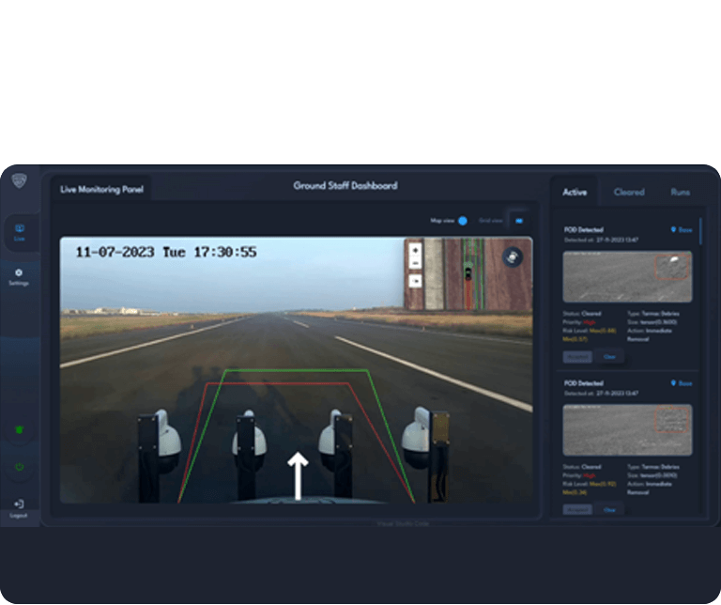Viewport: 721px width, 605px height.
Task: Click the locate button below zoom controls
Action: pyautogui.click(x=415, y=281)
